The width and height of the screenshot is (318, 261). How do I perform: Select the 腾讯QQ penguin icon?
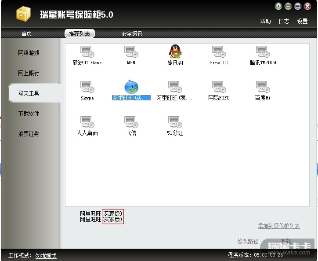pos(175,51)
